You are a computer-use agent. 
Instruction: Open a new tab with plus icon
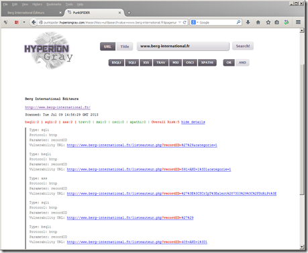click(129, 13)
